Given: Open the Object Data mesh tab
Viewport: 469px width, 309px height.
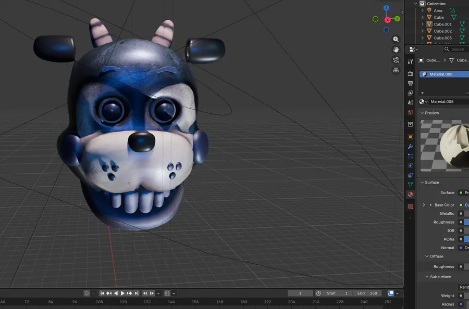Looking at the screenshot, I should tap(411, 185).
